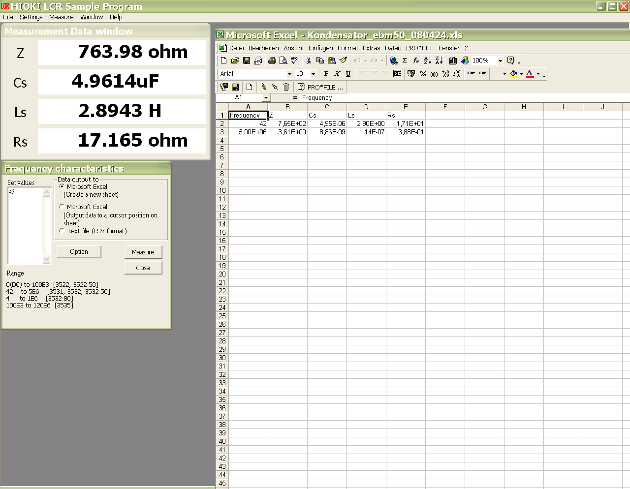Click the AutoSum sigma icon

coord(405,61)
